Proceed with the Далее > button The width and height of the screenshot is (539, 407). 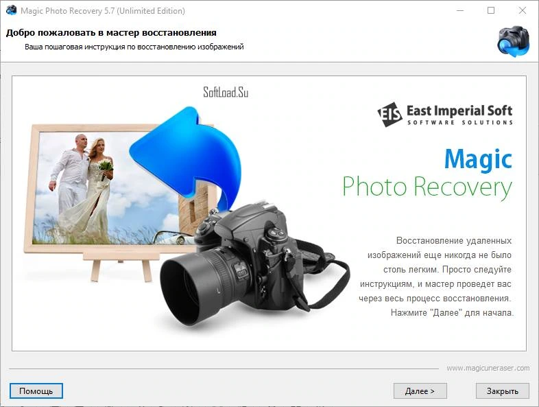pos(420,391)
